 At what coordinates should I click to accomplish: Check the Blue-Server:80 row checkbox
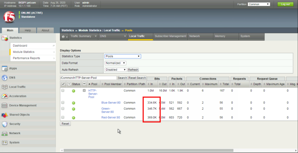[63, 102]
